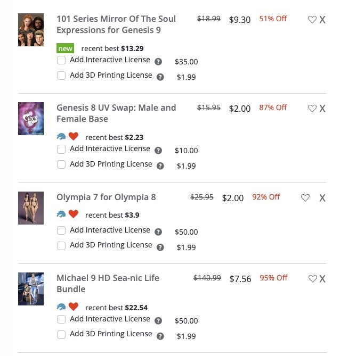Remove Olympia 7 for Olympia 8 item
Screen dimensions: 340x356
point(322,198)
